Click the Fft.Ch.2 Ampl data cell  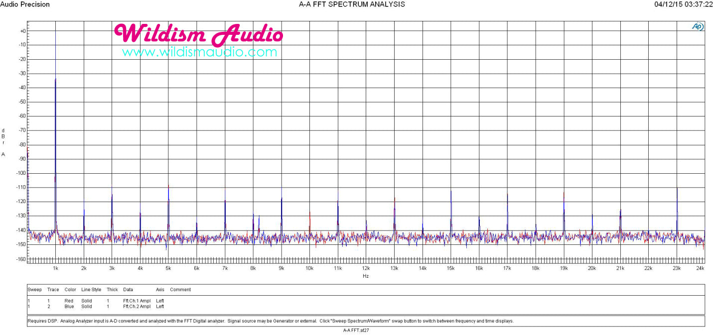(137, 307)
